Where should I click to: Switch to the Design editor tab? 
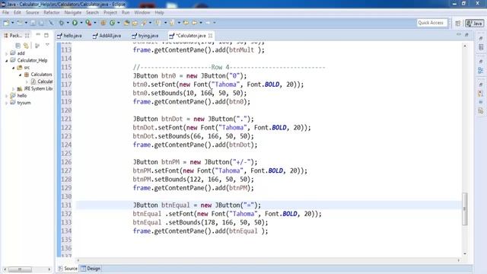coord(91,269)
